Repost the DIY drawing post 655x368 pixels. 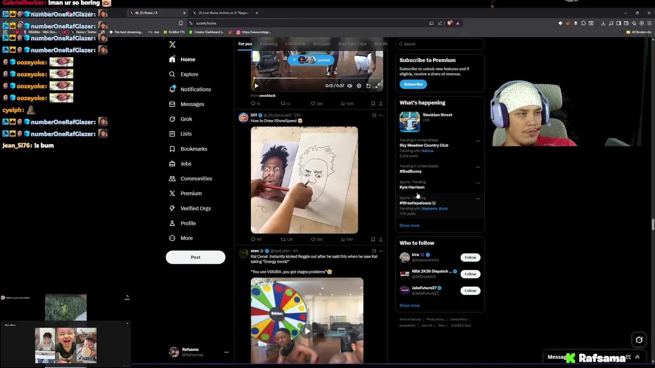pos(287,240)
